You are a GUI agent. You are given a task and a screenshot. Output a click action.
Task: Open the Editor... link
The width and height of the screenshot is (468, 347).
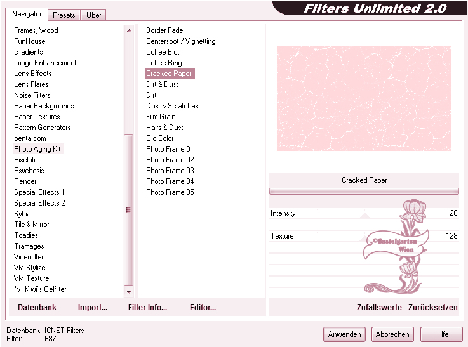tap(203, 308)
